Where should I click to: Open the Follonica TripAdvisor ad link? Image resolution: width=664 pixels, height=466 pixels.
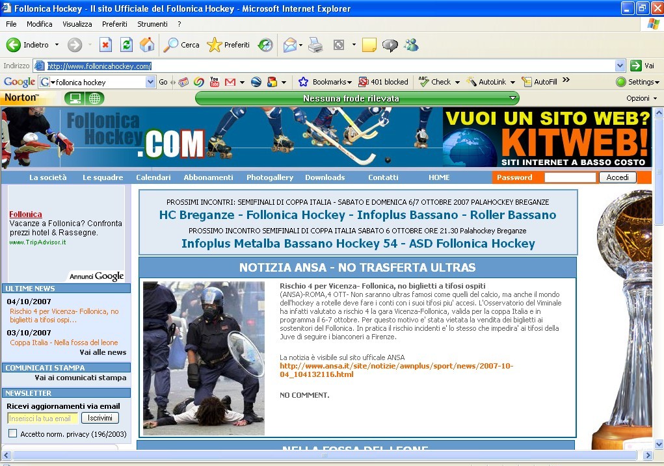[25, 214]
